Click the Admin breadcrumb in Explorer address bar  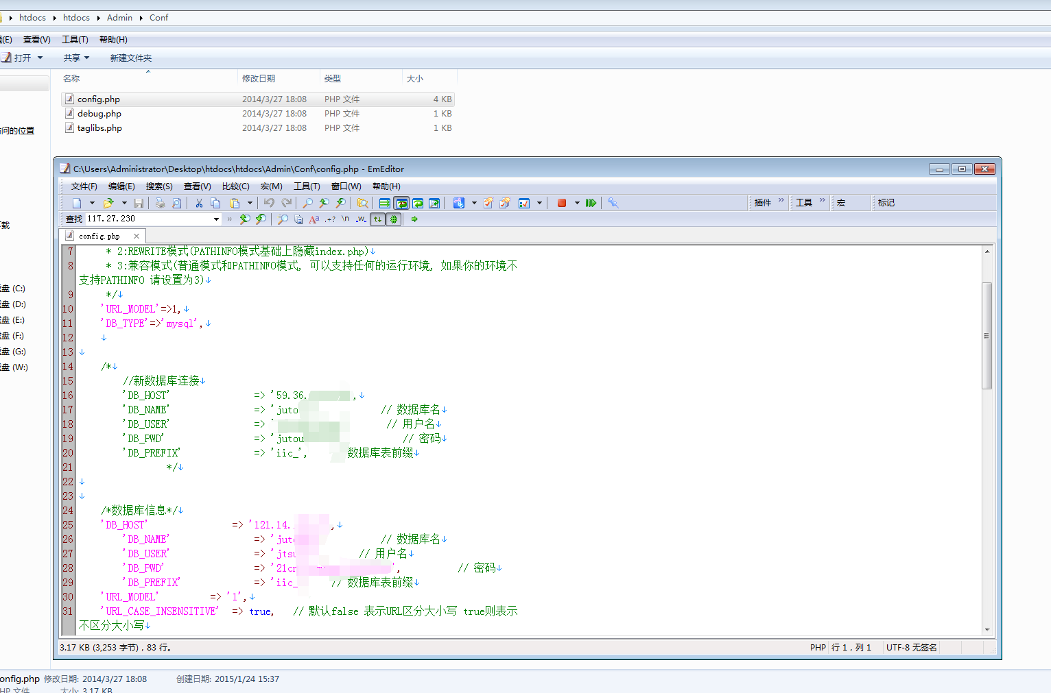(x=119, y=18)
